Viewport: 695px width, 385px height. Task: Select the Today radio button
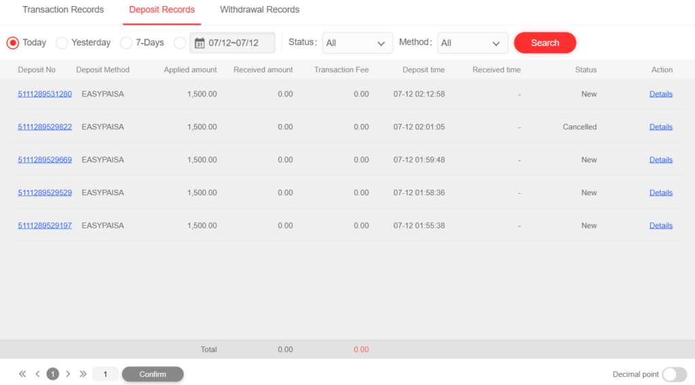click(x=13, y=43)
